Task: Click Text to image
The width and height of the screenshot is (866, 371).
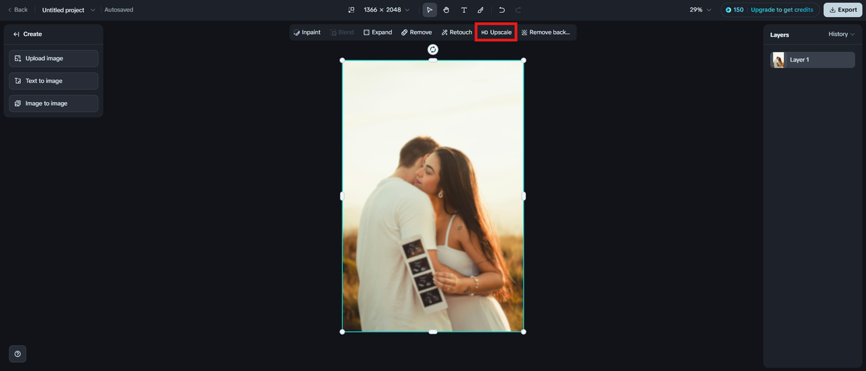Action: click(53, 81)
